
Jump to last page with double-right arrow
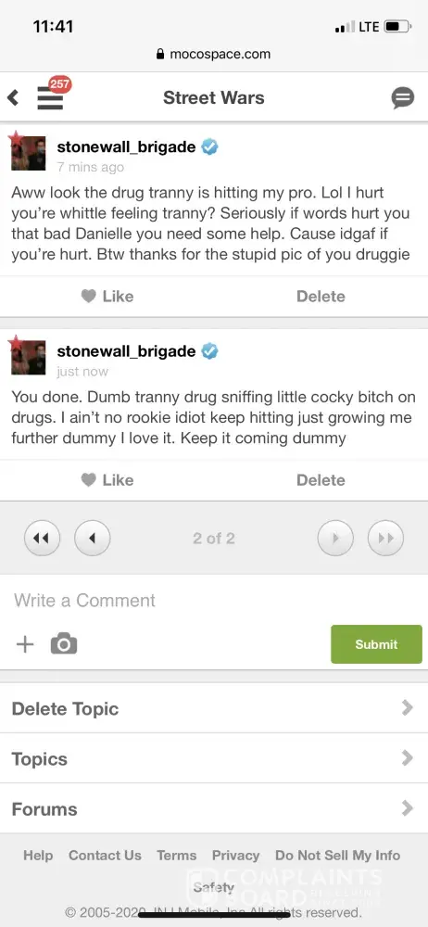[386, 539]
